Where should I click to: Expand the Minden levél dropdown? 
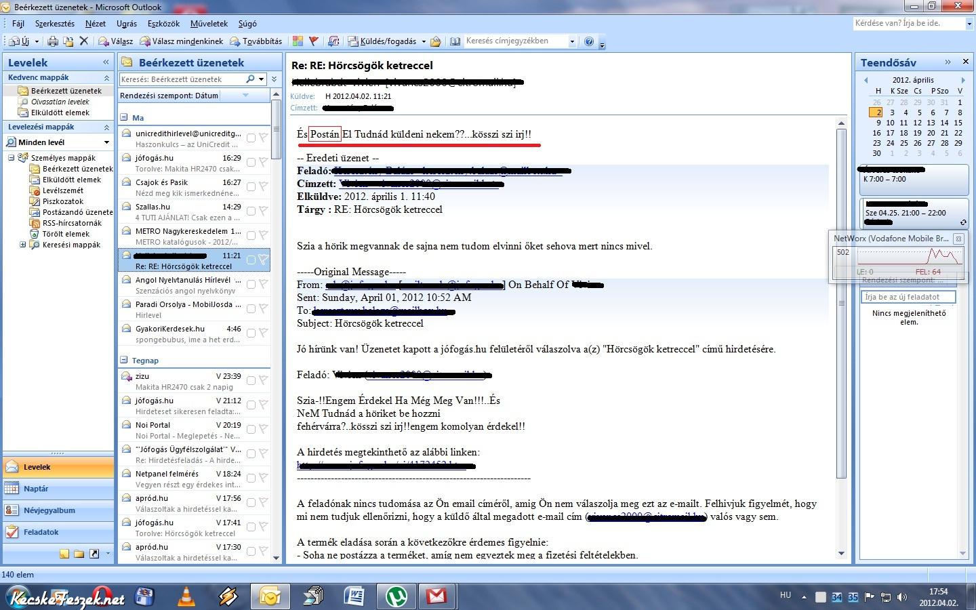coord(106,142)
